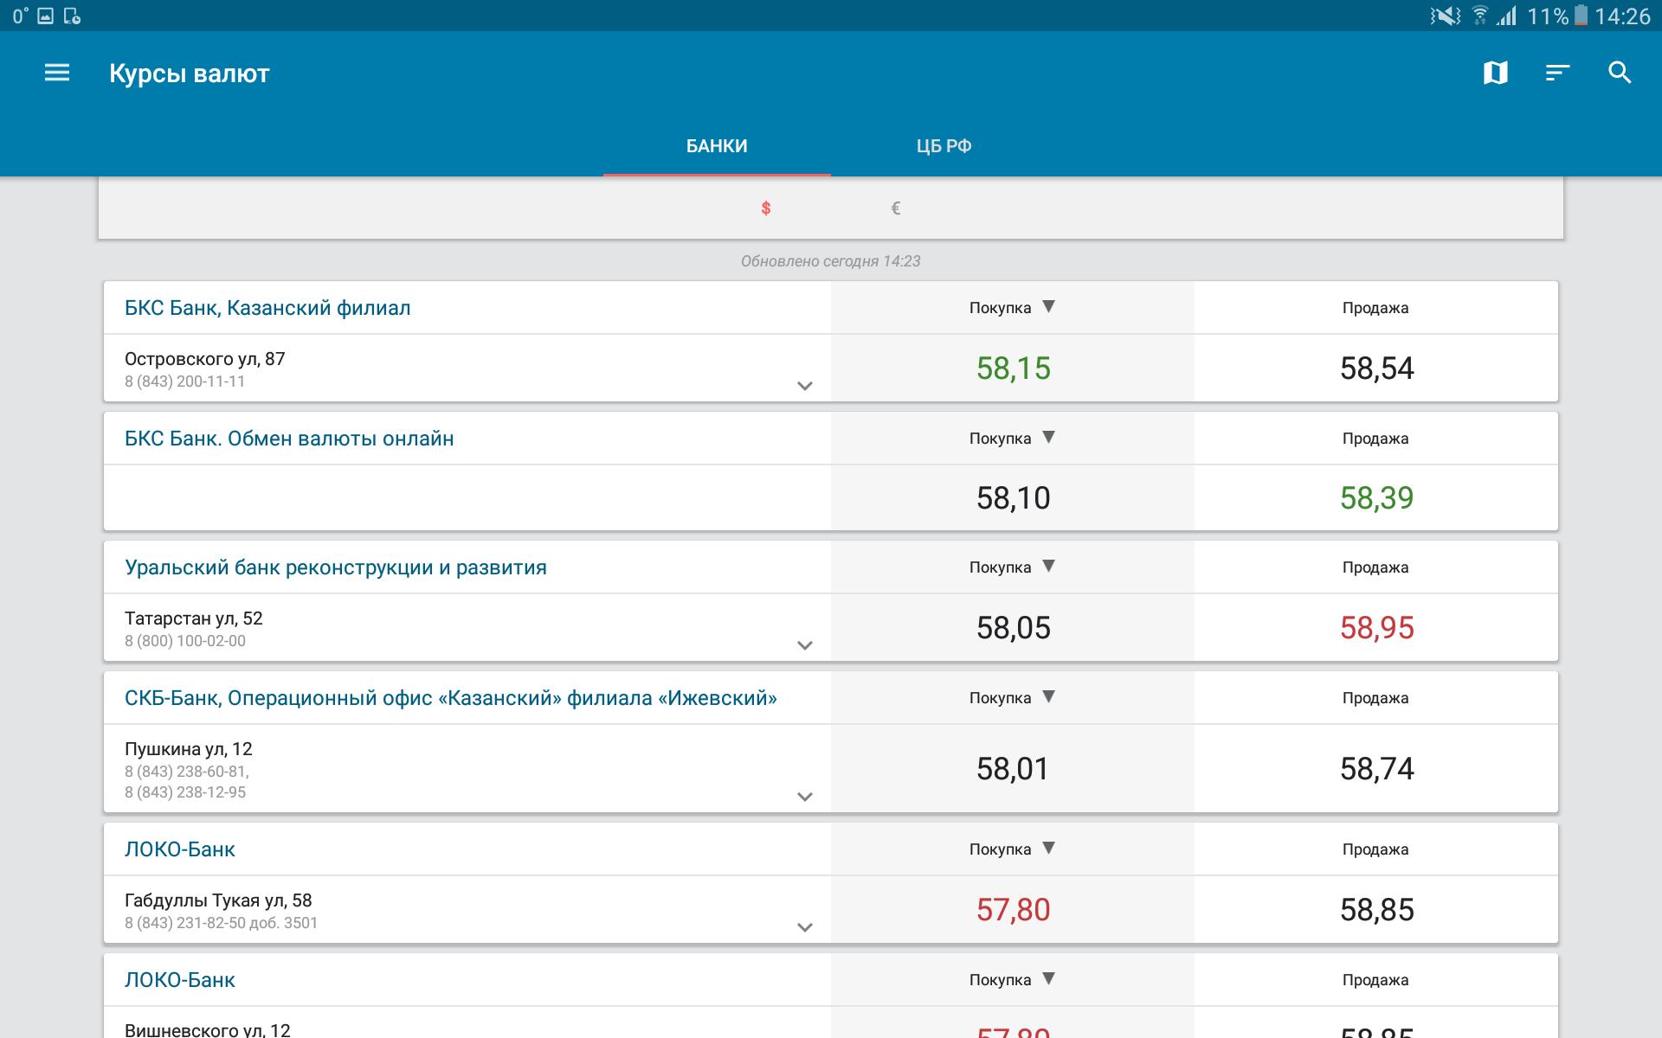Tap Продажа header in Уральский банк card
The height and width of the screenshot is (1038, 1662).
[x=1375, y=567]
